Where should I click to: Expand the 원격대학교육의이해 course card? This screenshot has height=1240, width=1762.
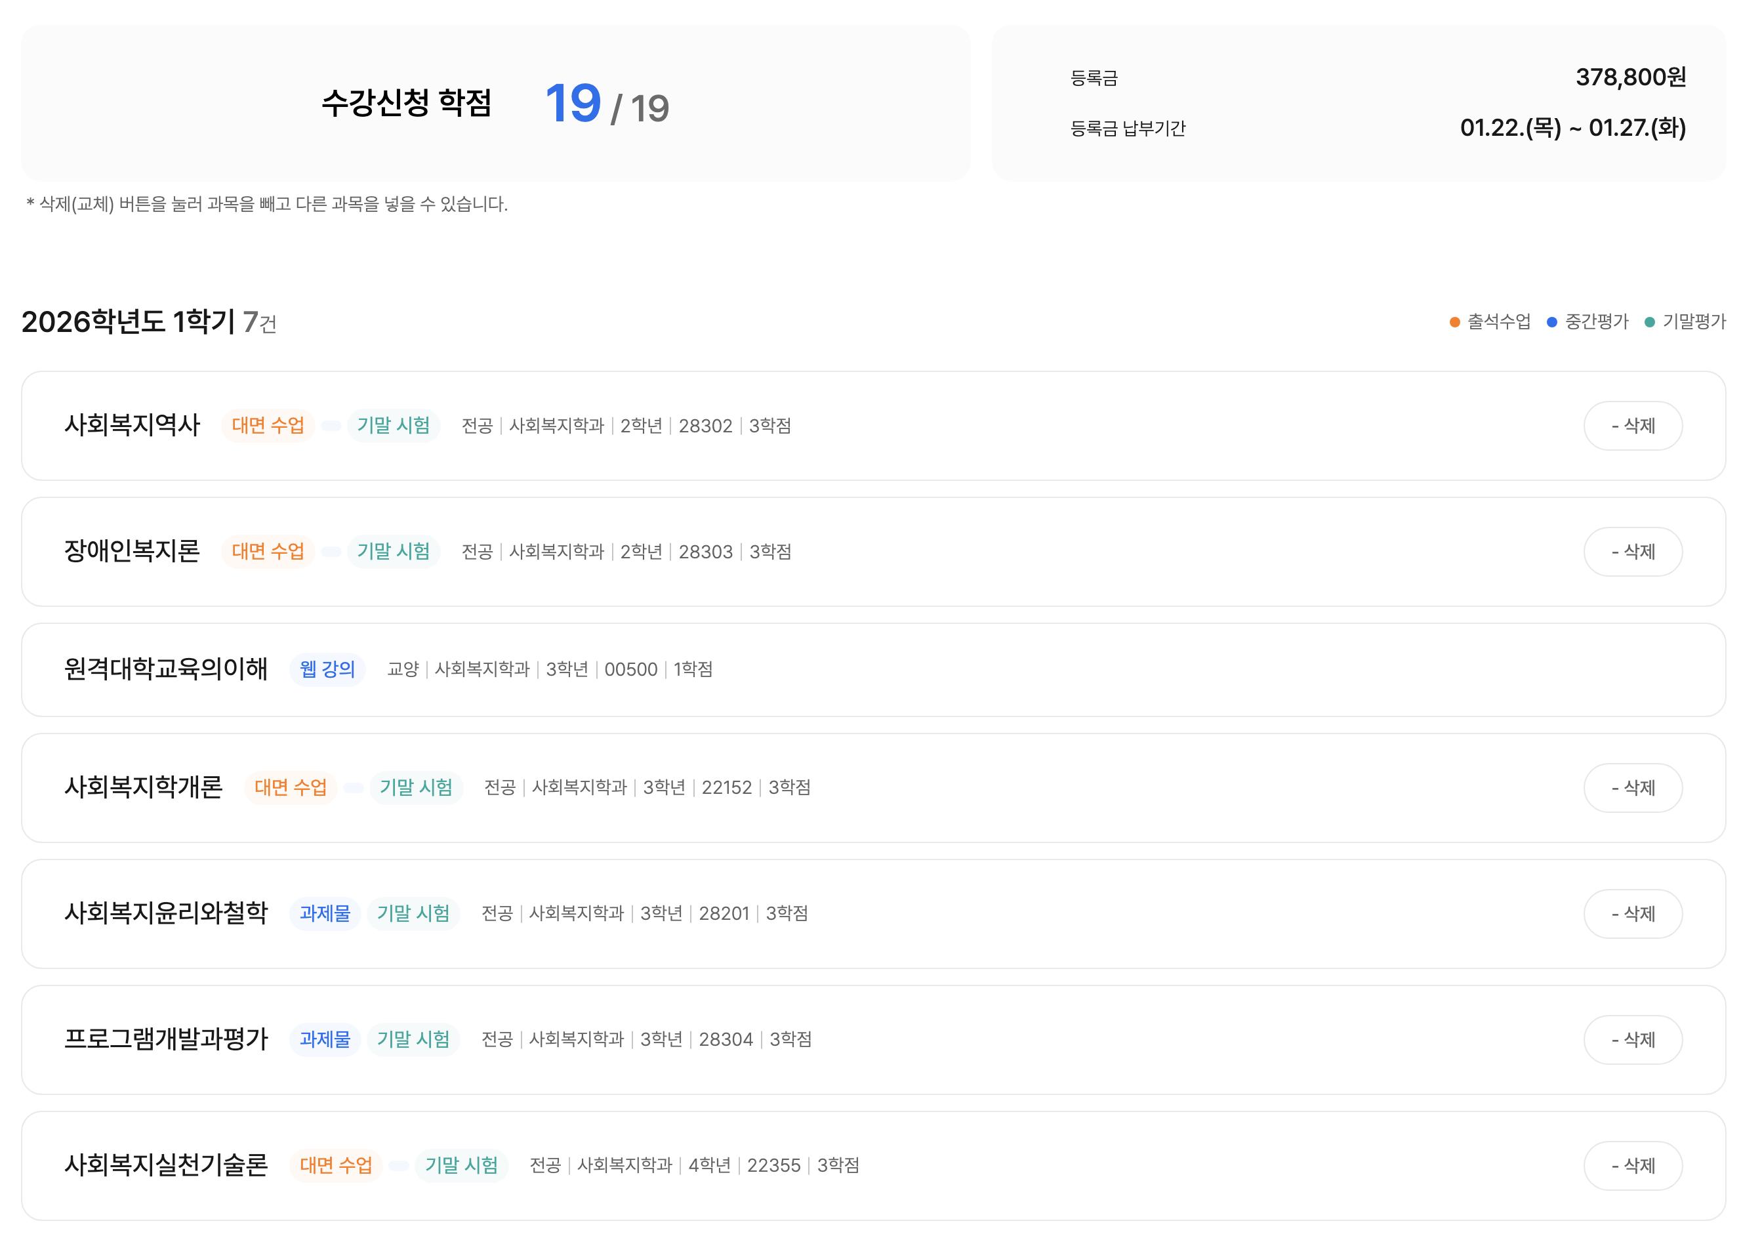click(x=166, y=669)
